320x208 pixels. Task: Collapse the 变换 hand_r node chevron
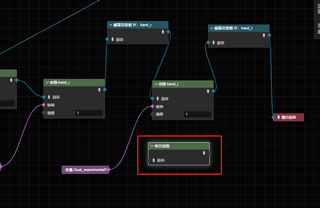(x=47, y=83)
